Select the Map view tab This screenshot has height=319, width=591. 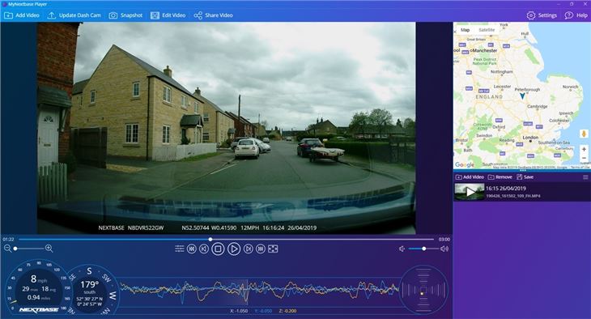pyautogui.click(x=466, y=30)
